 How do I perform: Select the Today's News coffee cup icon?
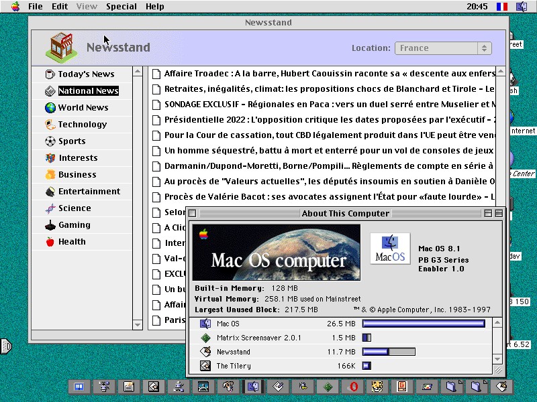pyautogui.click(x=50, y=74)
